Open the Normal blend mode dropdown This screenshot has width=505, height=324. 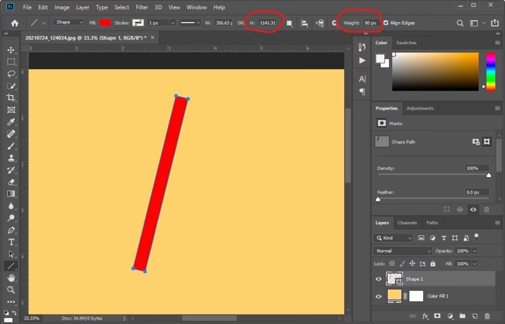402,251
